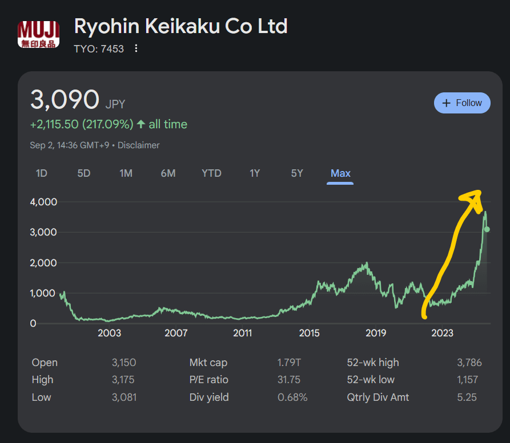
Task: Click the Qtrly Div Amt label
Action: pos(378,397)
